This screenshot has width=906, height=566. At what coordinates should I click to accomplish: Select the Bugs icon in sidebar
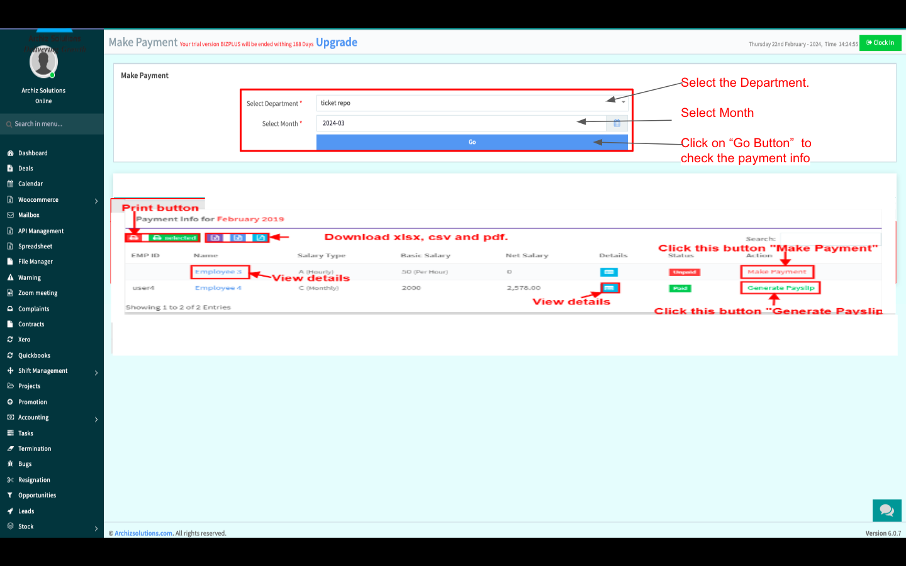tap(10, 464)
